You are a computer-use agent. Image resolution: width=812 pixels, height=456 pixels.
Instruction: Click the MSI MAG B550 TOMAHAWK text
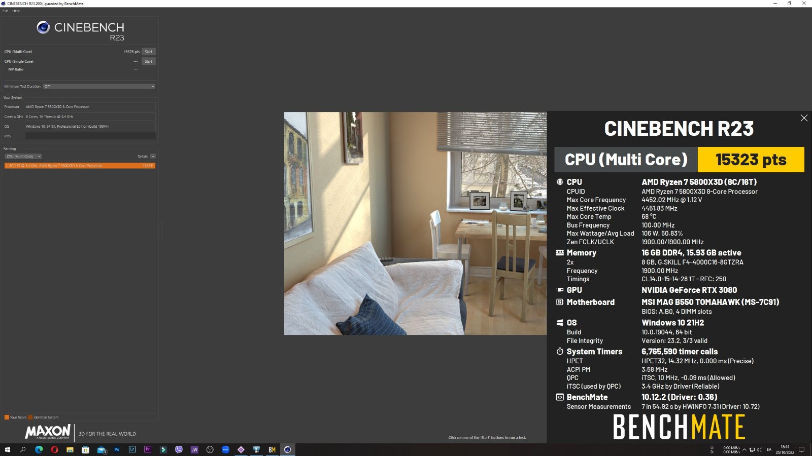click(x=710, y=302)
